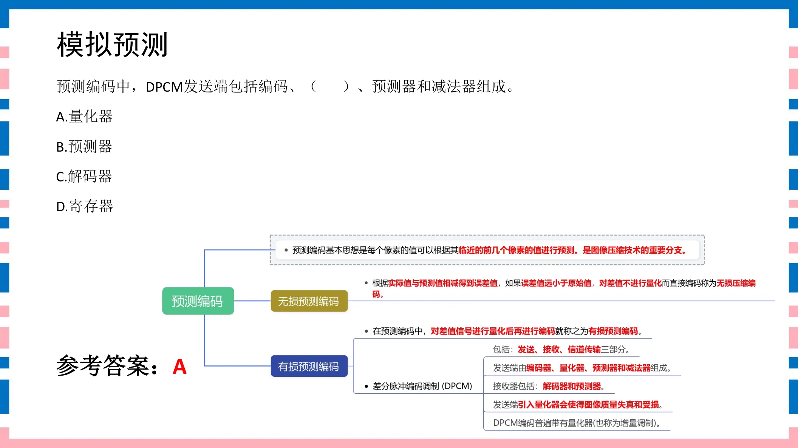Click the DPCM编码普遍带有量化器 line
798x448 pixels.
coord(577,423)
